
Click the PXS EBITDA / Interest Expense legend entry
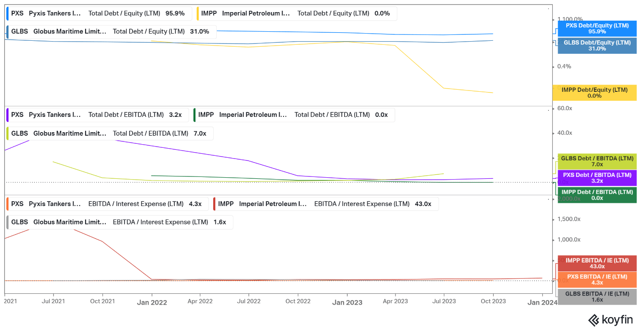pyautogui.click(x=106, y=204)
